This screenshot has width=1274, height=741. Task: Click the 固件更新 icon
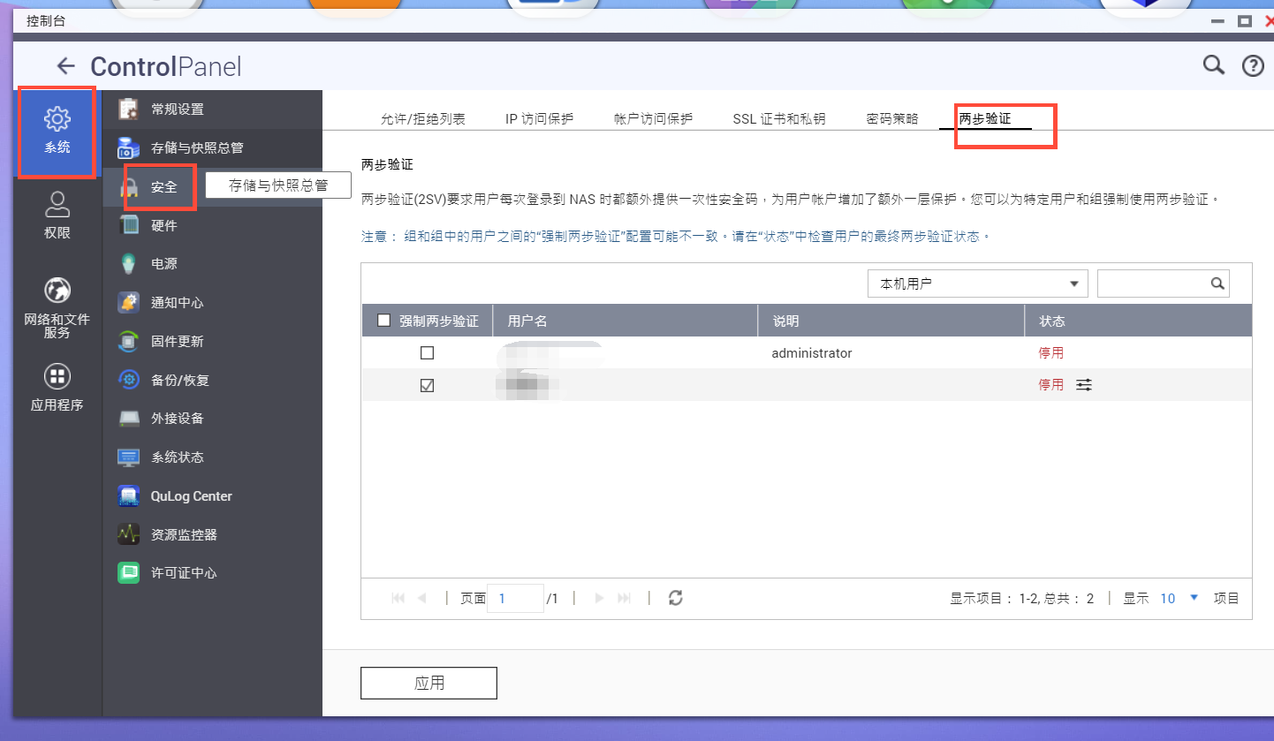pos(129,341)
